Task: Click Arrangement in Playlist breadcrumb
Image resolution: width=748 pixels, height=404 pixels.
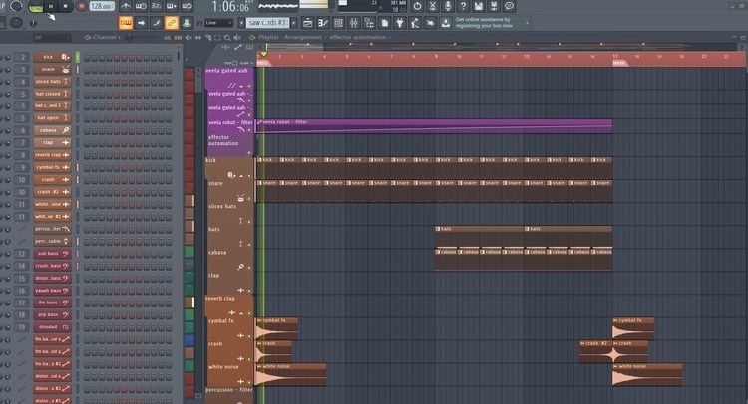Action: (x=303, y=37)
